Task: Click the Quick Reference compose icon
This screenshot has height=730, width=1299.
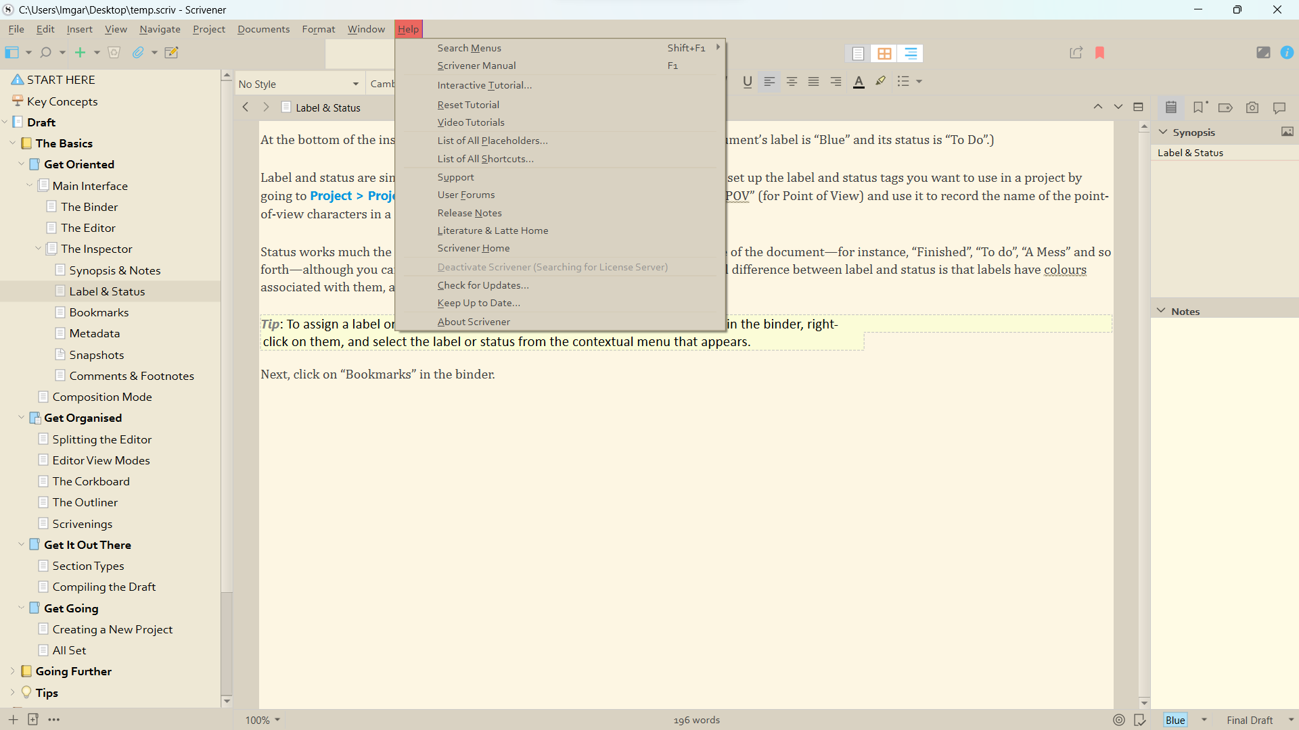Action: pyautogui.click(x=171, y=52)
